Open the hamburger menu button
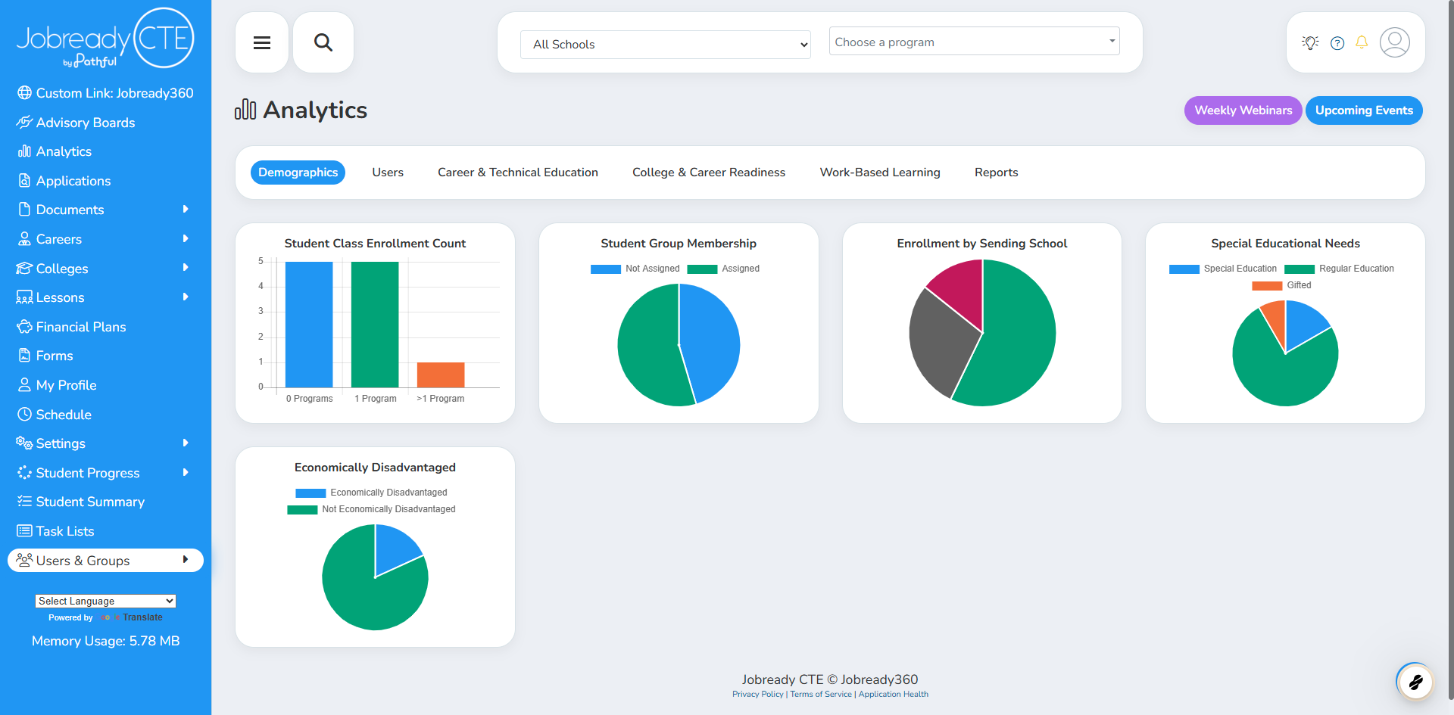 [x=262, y=43]
